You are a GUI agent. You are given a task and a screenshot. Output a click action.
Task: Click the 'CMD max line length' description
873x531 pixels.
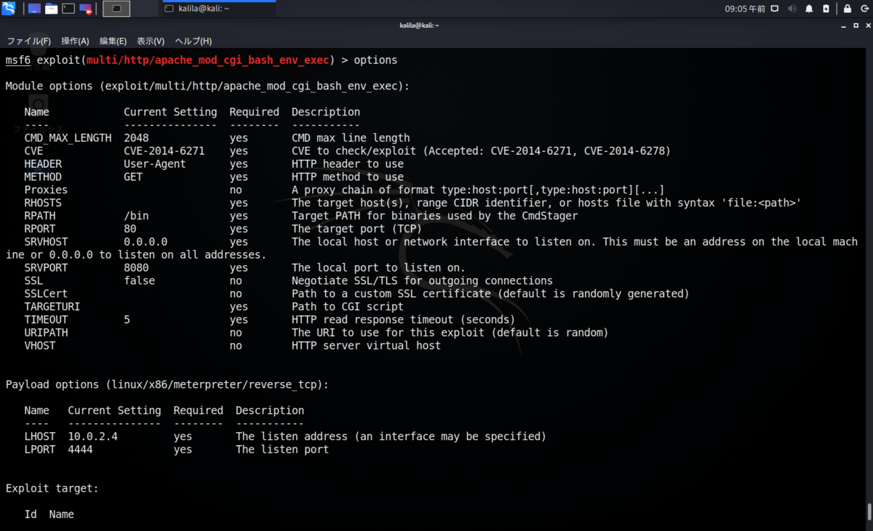[x=351, y=138]
